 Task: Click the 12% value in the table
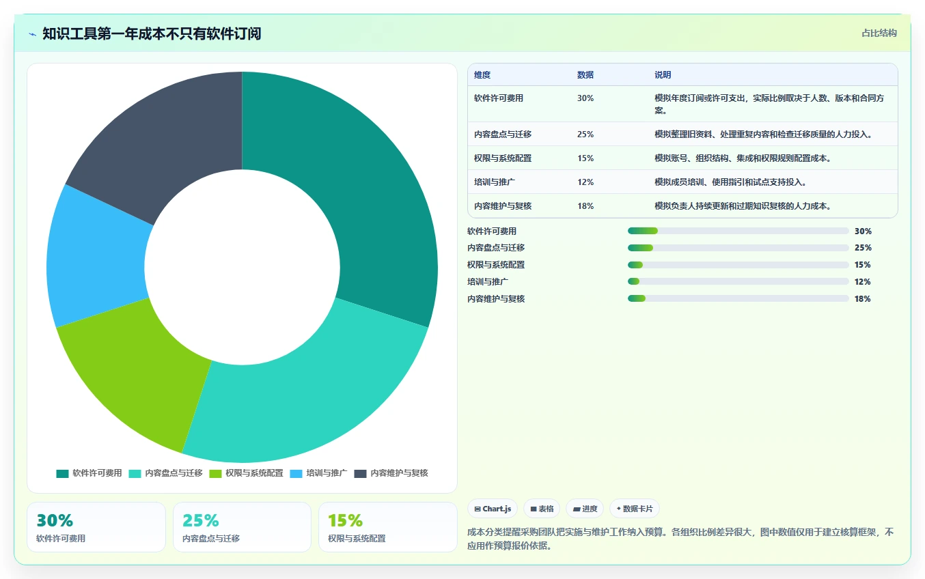coord(585,182)
